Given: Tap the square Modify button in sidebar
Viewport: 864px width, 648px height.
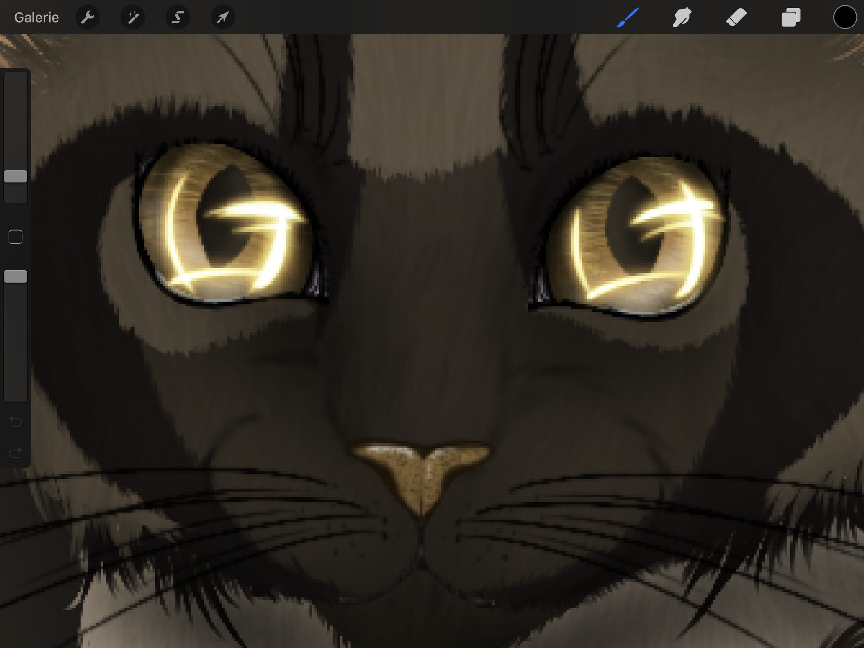Looking at the screenshot, I should (x=16, y=237).
